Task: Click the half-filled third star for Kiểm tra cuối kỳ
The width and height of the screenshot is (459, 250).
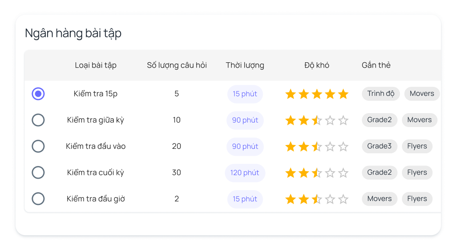Action: point(317,173)
